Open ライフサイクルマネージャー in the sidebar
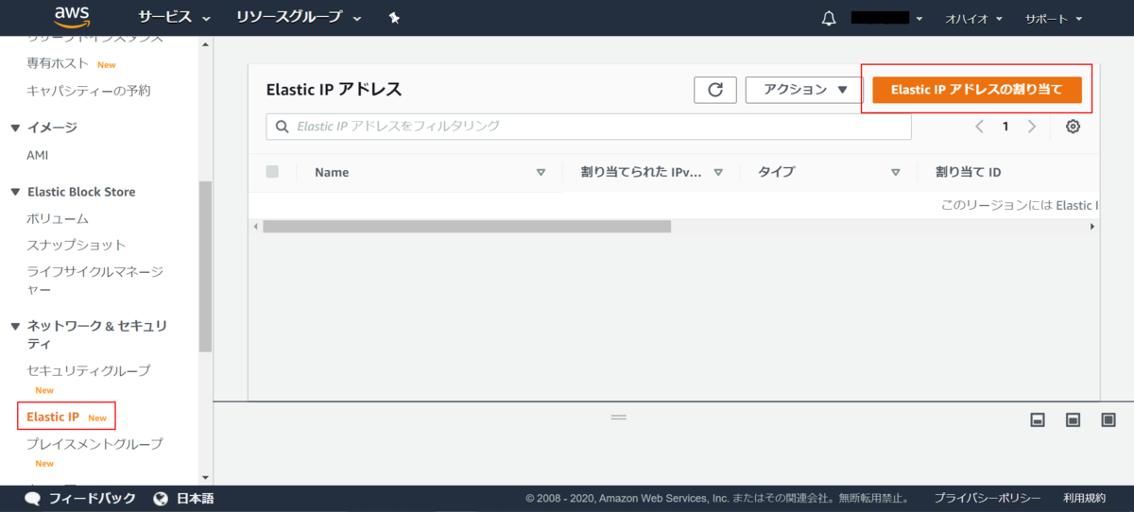The width and height of the screenshot is (1134, 512). [x=95, y=281]
